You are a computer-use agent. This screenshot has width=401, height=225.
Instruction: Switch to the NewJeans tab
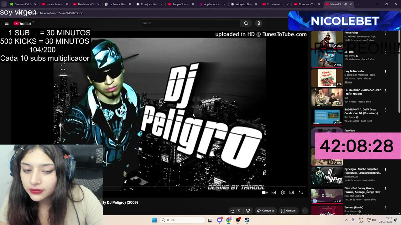(86, 4)
